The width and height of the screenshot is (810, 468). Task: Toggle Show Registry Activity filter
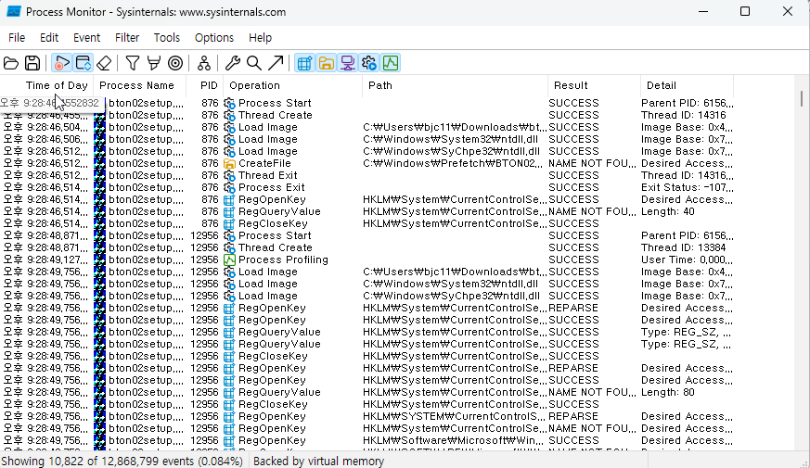point(304,63)
